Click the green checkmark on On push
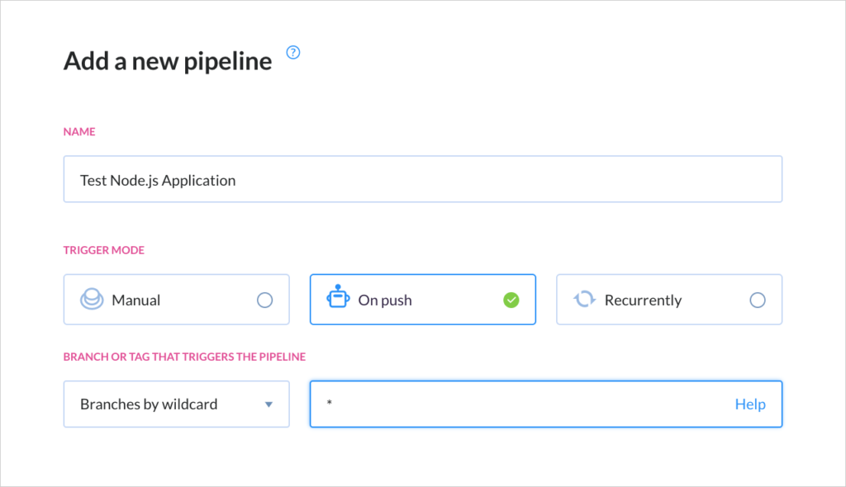The image size is (846, 487). [511, 300]
